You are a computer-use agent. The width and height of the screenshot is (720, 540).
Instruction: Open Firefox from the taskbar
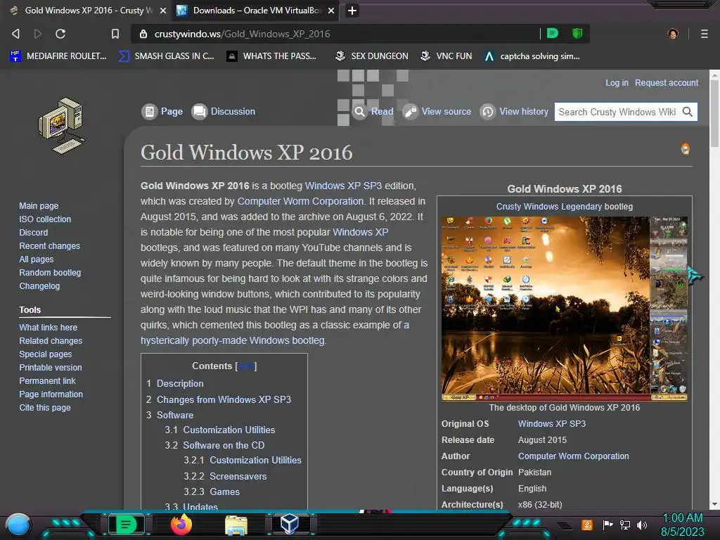click(x=181, y=525)
